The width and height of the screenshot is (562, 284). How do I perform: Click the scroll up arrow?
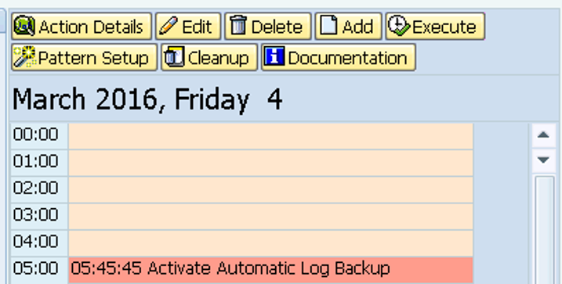pos(544,135)
